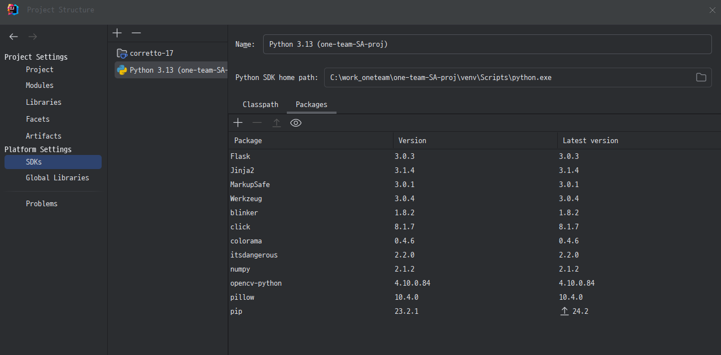The width and height of the screenshot is (721, 355).
Task: Select the opencv-python package row
Action: pos(474,283)
